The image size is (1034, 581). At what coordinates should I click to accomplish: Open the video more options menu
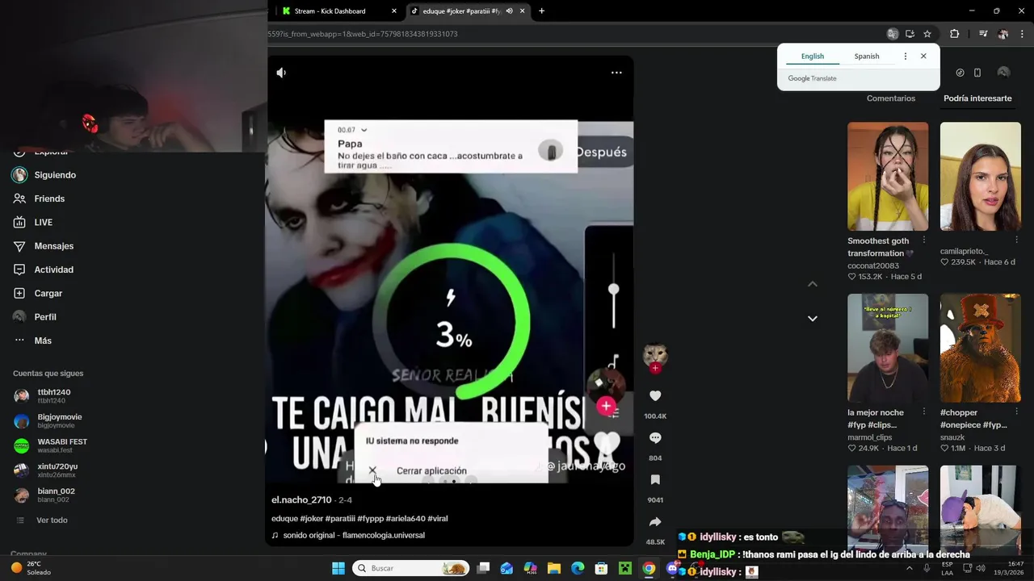(616, 73)
